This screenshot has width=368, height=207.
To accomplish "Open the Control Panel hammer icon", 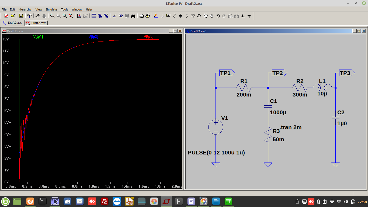I will point(29,16).
